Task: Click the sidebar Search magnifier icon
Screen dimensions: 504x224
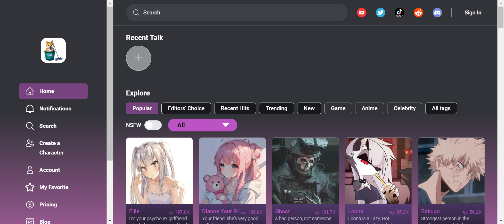Action: (x=30, y=126)
